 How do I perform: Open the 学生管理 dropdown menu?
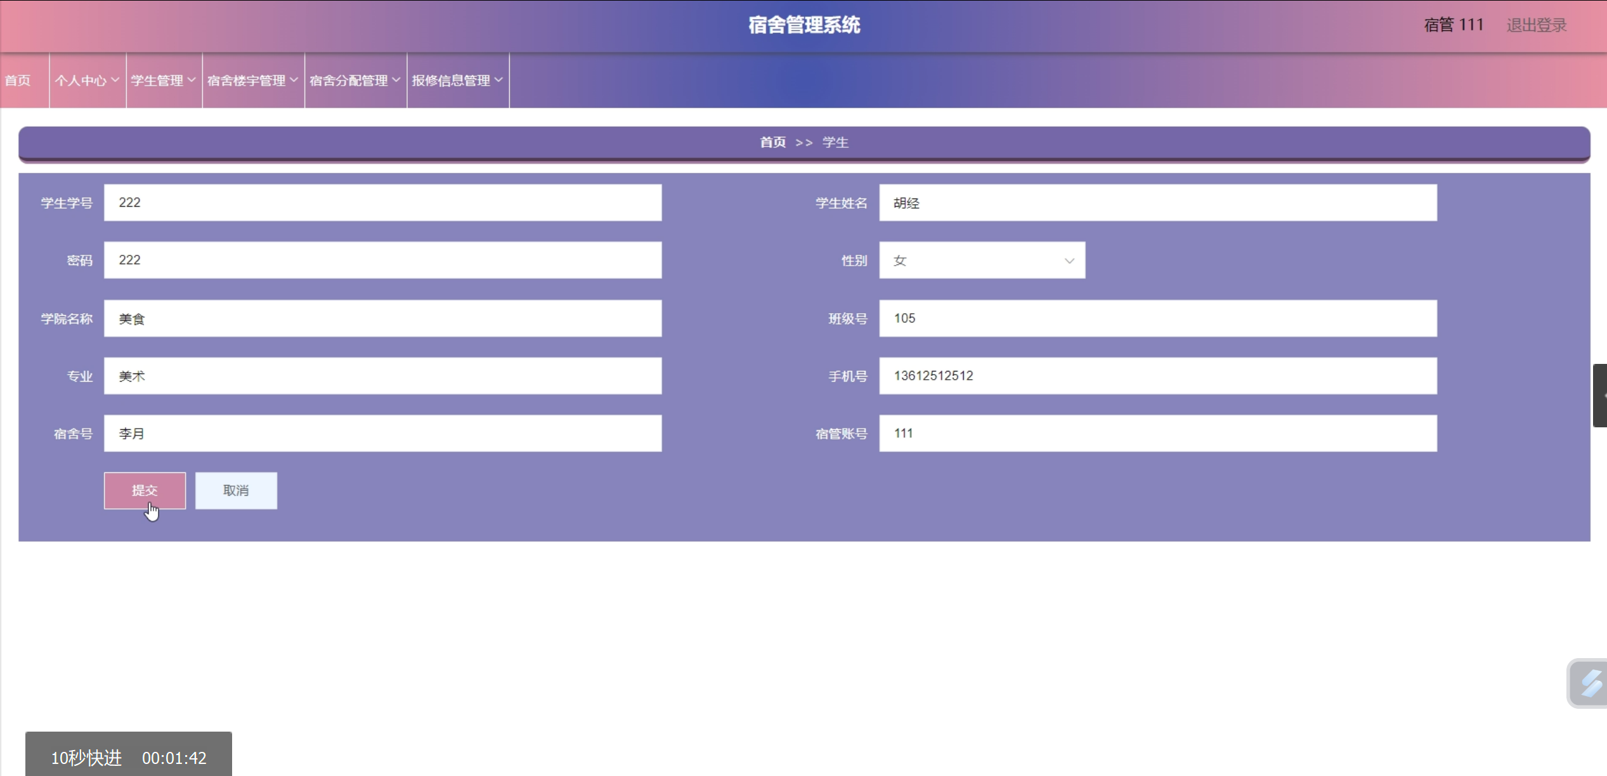pos(163,81)
